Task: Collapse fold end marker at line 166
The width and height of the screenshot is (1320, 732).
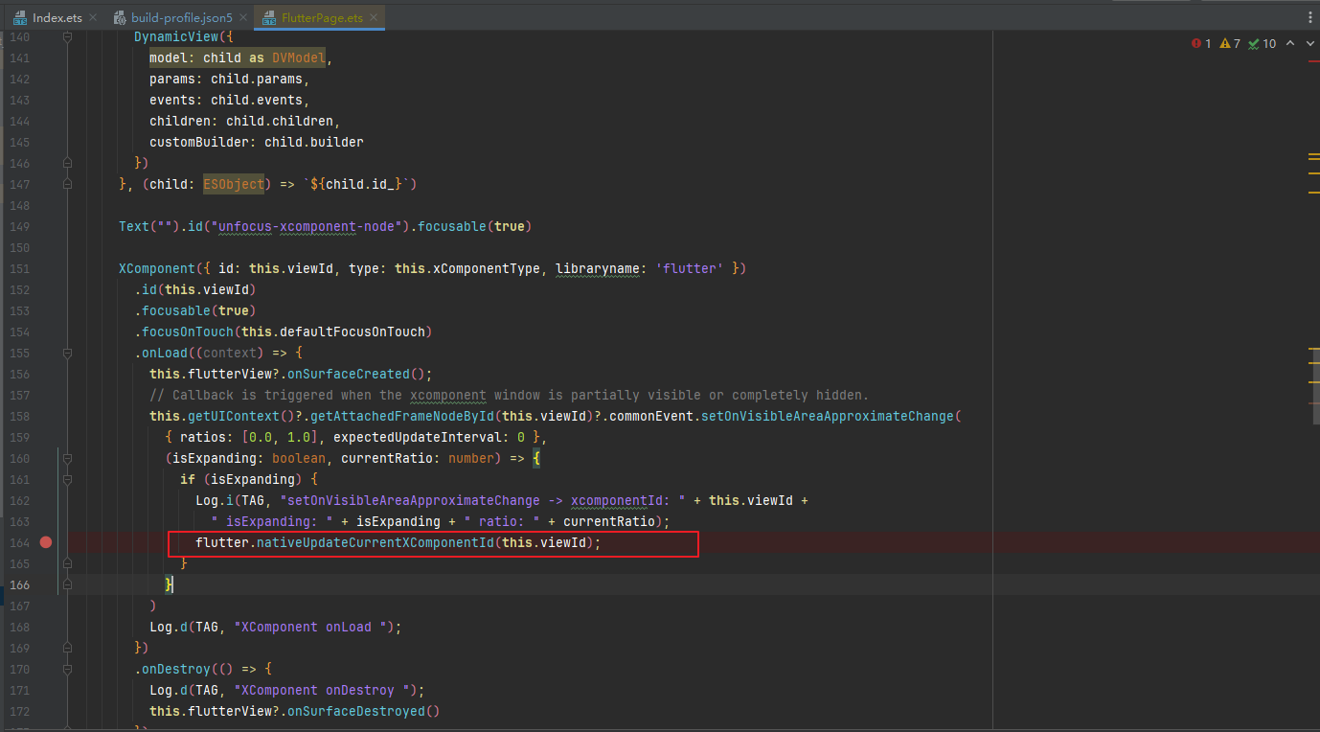Action: pyautogui.click(x=67, y=584)
